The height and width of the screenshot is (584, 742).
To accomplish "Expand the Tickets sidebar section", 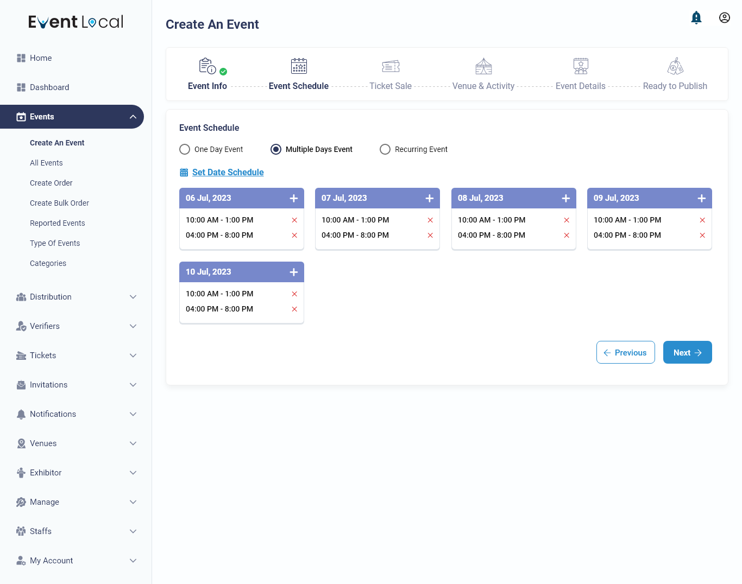I will coord(133,356).
